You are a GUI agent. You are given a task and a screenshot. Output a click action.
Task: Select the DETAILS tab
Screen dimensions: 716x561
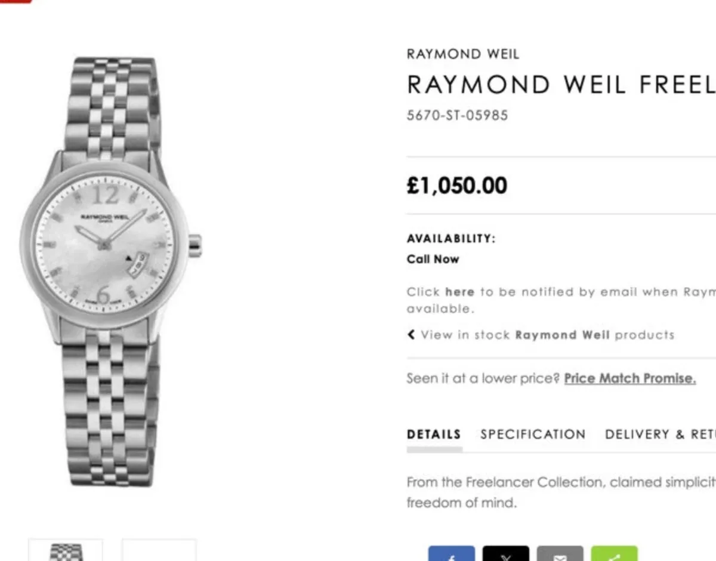click(434, 434)
